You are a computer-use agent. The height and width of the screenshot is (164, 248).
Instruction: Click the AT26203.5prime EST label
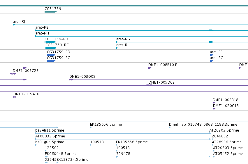click(224, 131)
